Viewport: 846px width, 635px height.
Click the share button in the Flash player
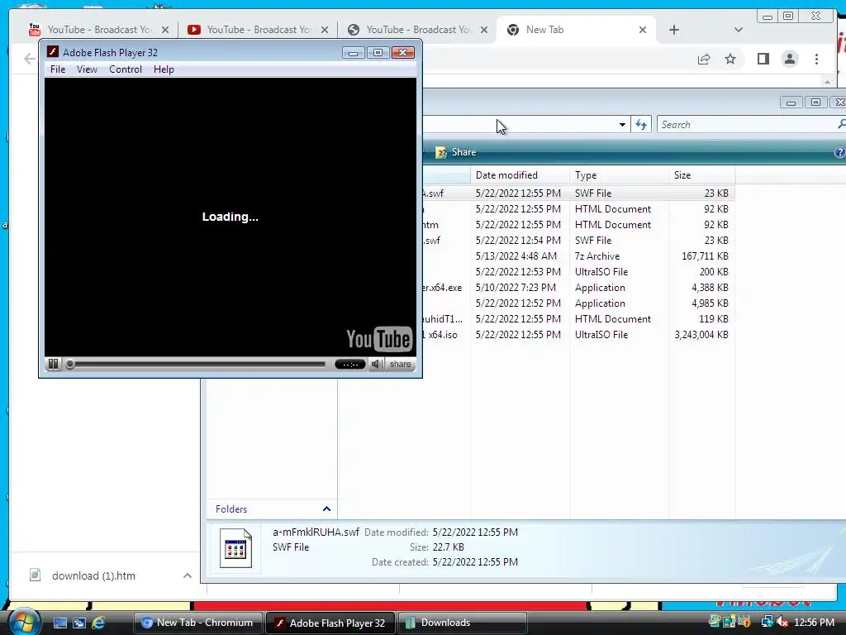[401, 364]
